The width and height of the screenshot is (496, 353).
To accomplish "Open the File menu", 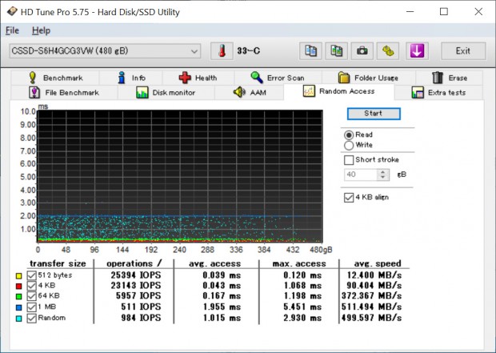I will [12, 30].
